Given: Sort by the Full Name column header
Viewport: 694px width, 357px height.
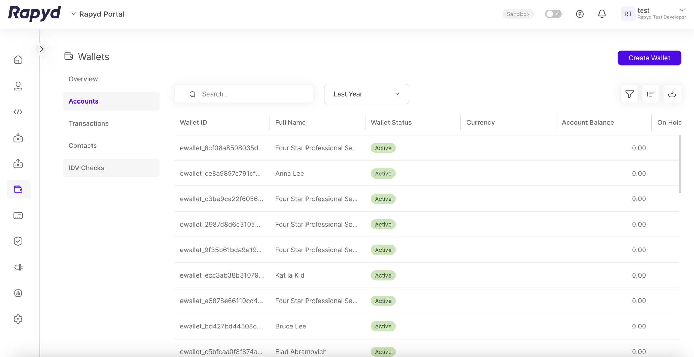Looking at the screenshot, I should point(290,123).
